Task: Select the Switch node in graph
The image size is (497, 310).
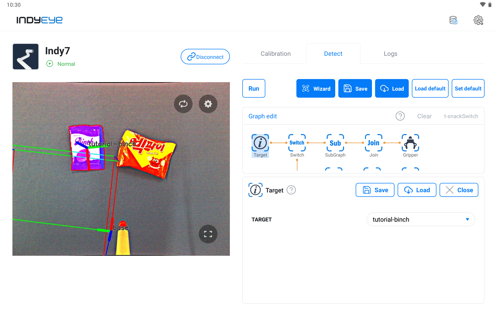Action: (297, 146)
